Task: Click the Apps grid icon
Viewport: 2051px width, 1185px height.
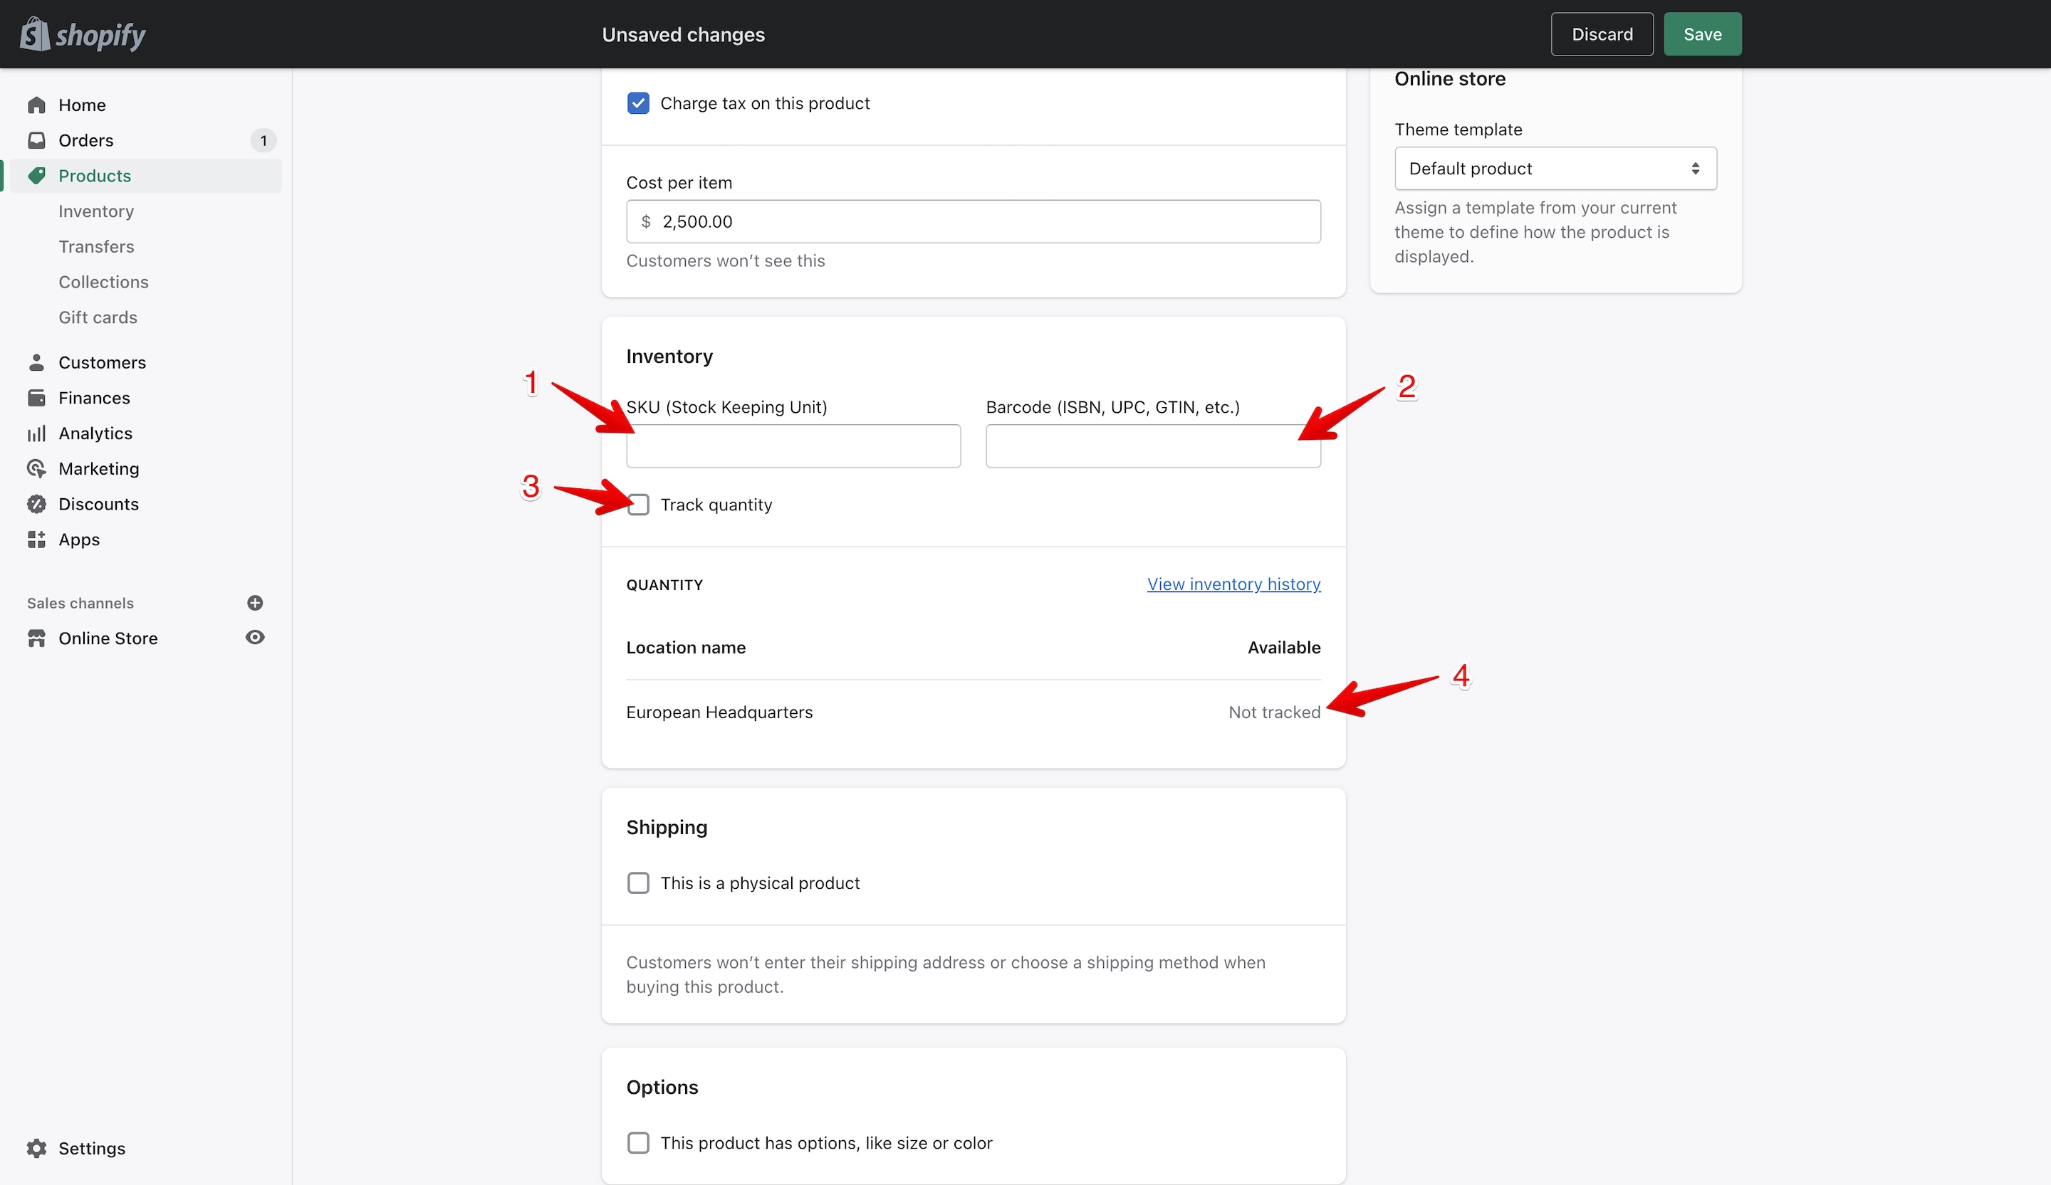Action: pos(36,539)
